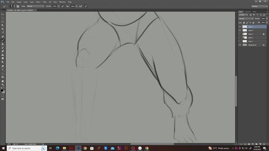Select the Eraser tool
The height and width of the screenshot is (151, 269).
(x=3, y=51)
